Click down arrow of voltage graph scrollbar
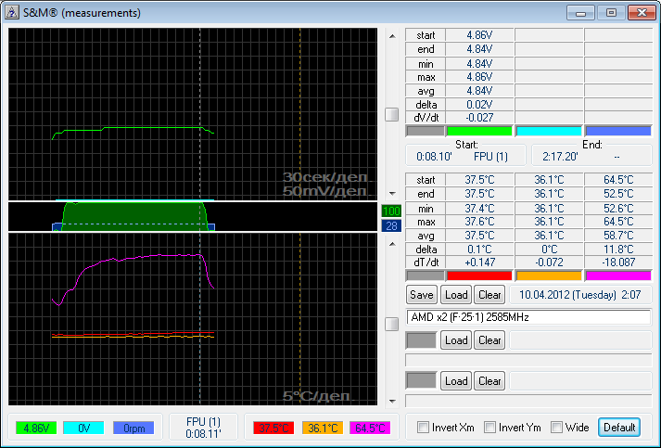Viewport: 661px width, 448px height. click(392, 194)
